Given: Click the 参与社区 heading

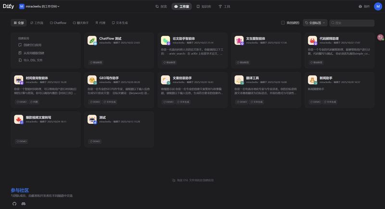Looking at the screenshot, I should tap(20, 190).
